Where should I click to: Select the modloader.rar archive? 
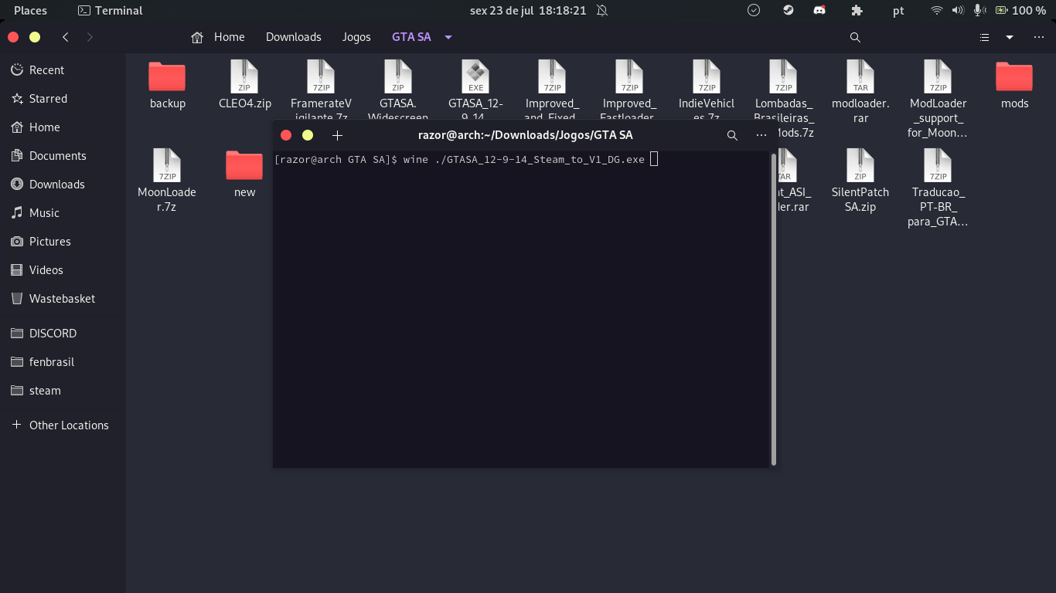[x=860, y=92]
